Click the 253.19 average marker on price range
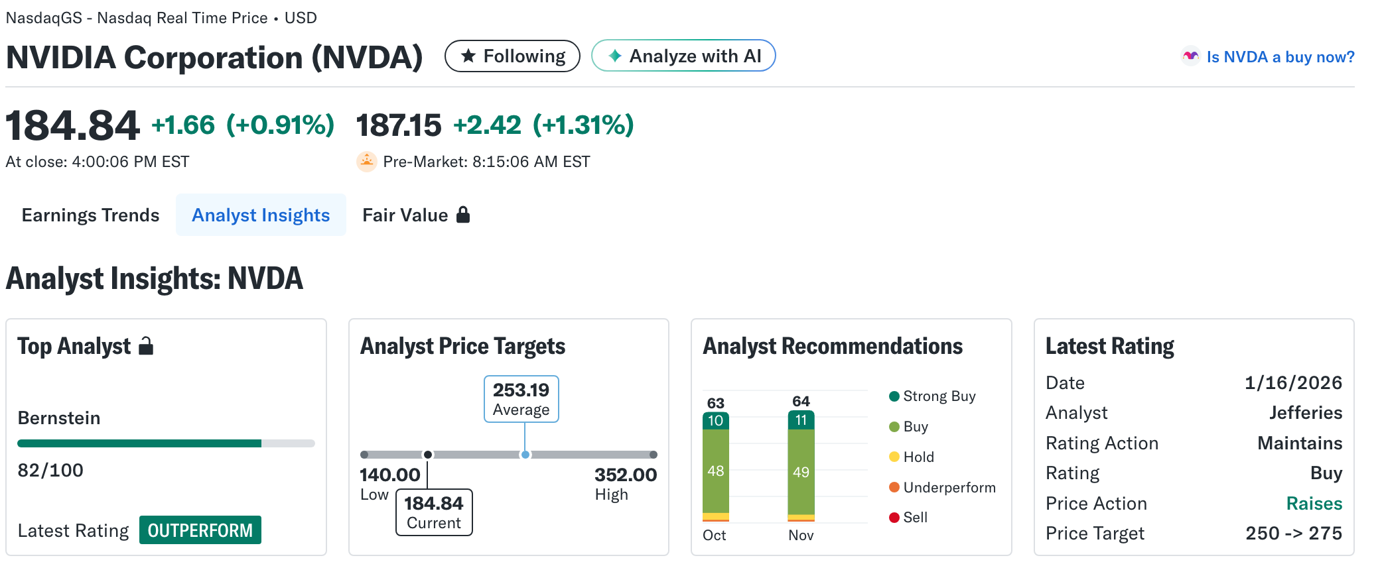This screenshot has height=568, width=1380. [525, 455]
